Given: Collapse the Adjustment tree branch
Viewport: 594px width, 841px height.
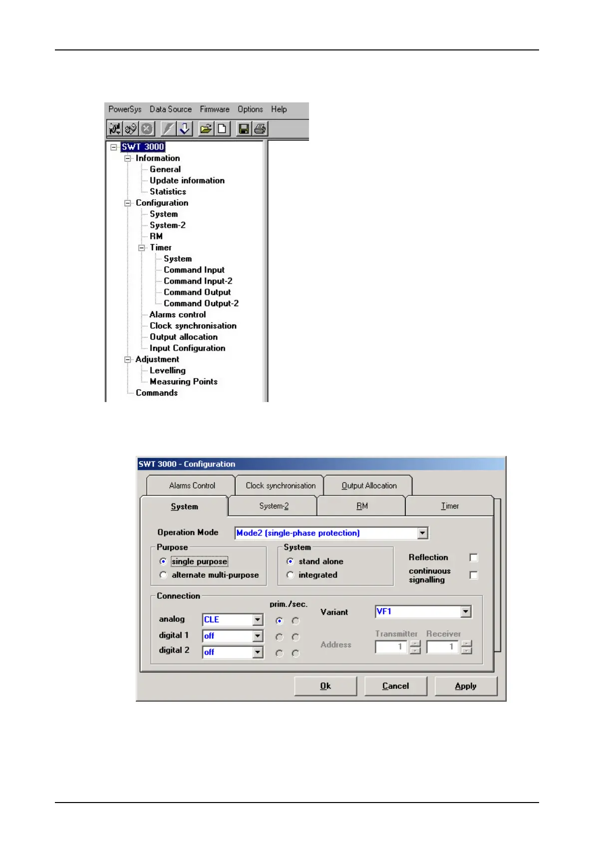Looking at the screenshot, I should pos(128,360).
